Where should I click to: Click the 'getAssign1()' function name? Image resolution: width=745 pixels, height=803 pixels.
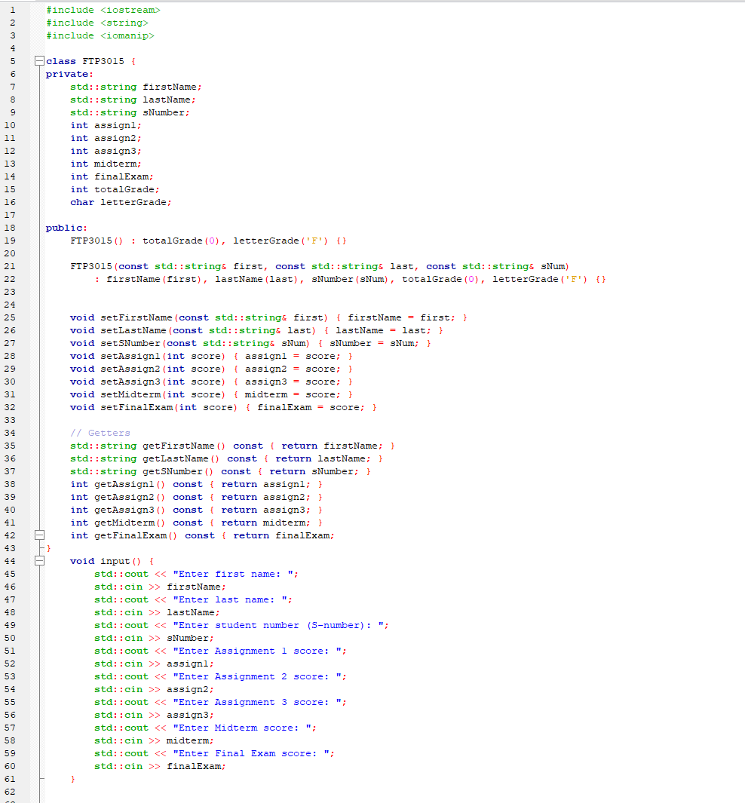point(130,484)
